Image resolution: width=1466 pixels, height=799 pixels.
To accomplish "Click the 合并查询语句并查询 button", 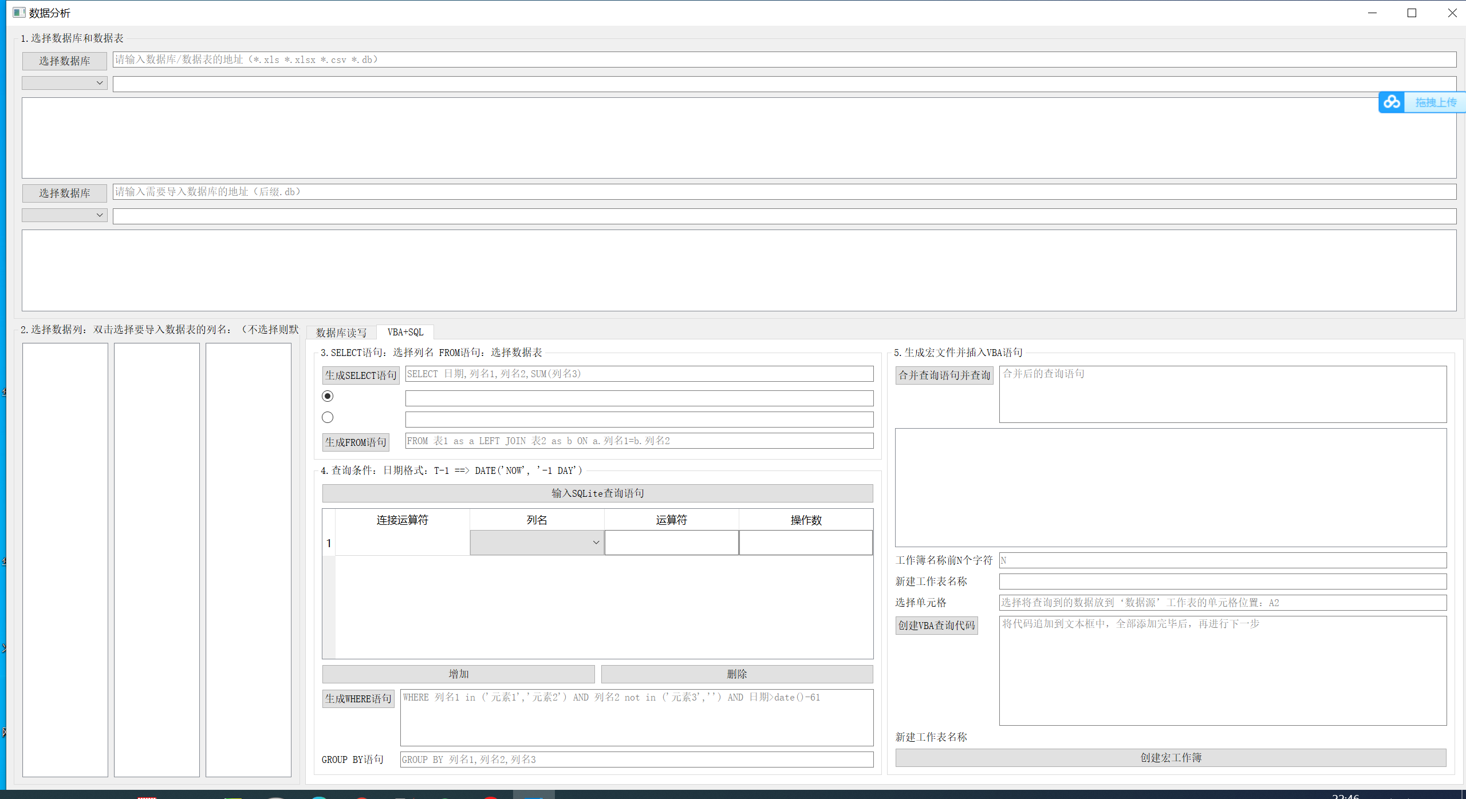I will pos(944,375).
